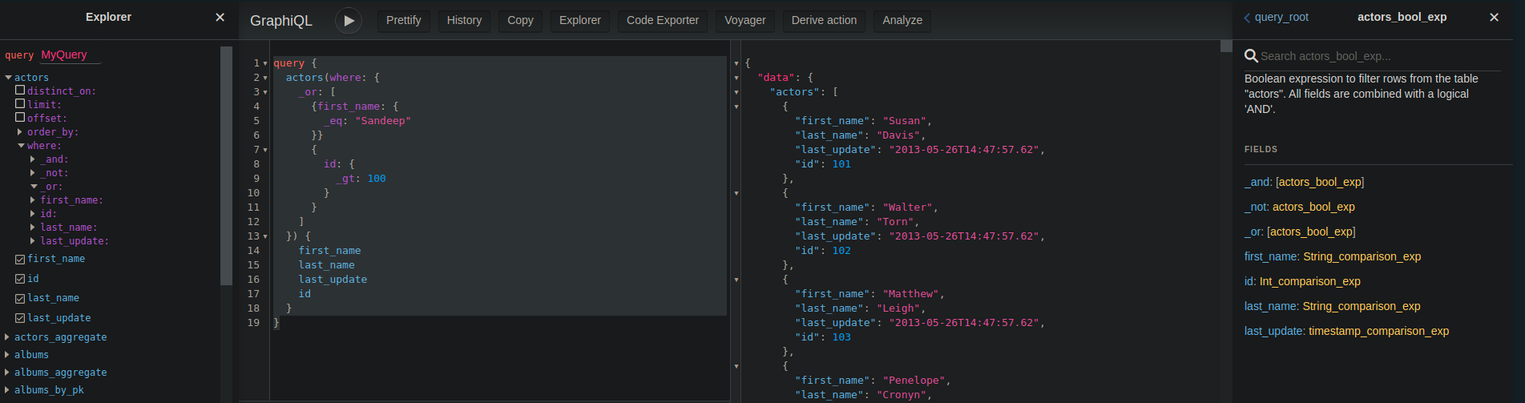Edit the MyQuery name field
The width and height of the screenshot is (1525, 403).
(70, 55)
